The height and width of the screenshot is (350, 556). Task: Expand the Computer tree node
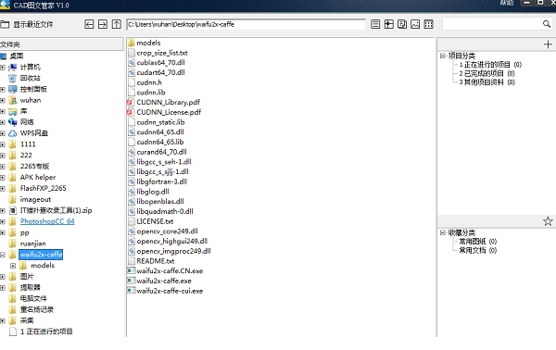point(3,67)
